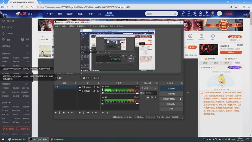Open preview scaling dropdown arrow
252x142 pixels.
point(81,74)
